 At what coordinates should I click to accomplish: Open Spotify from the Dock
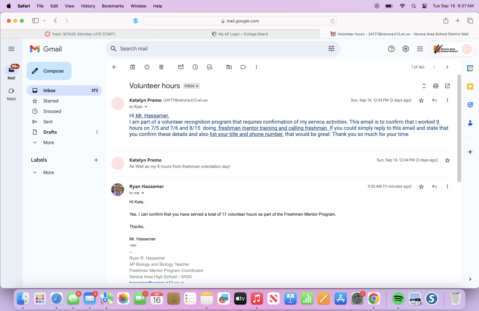[398, 298]
